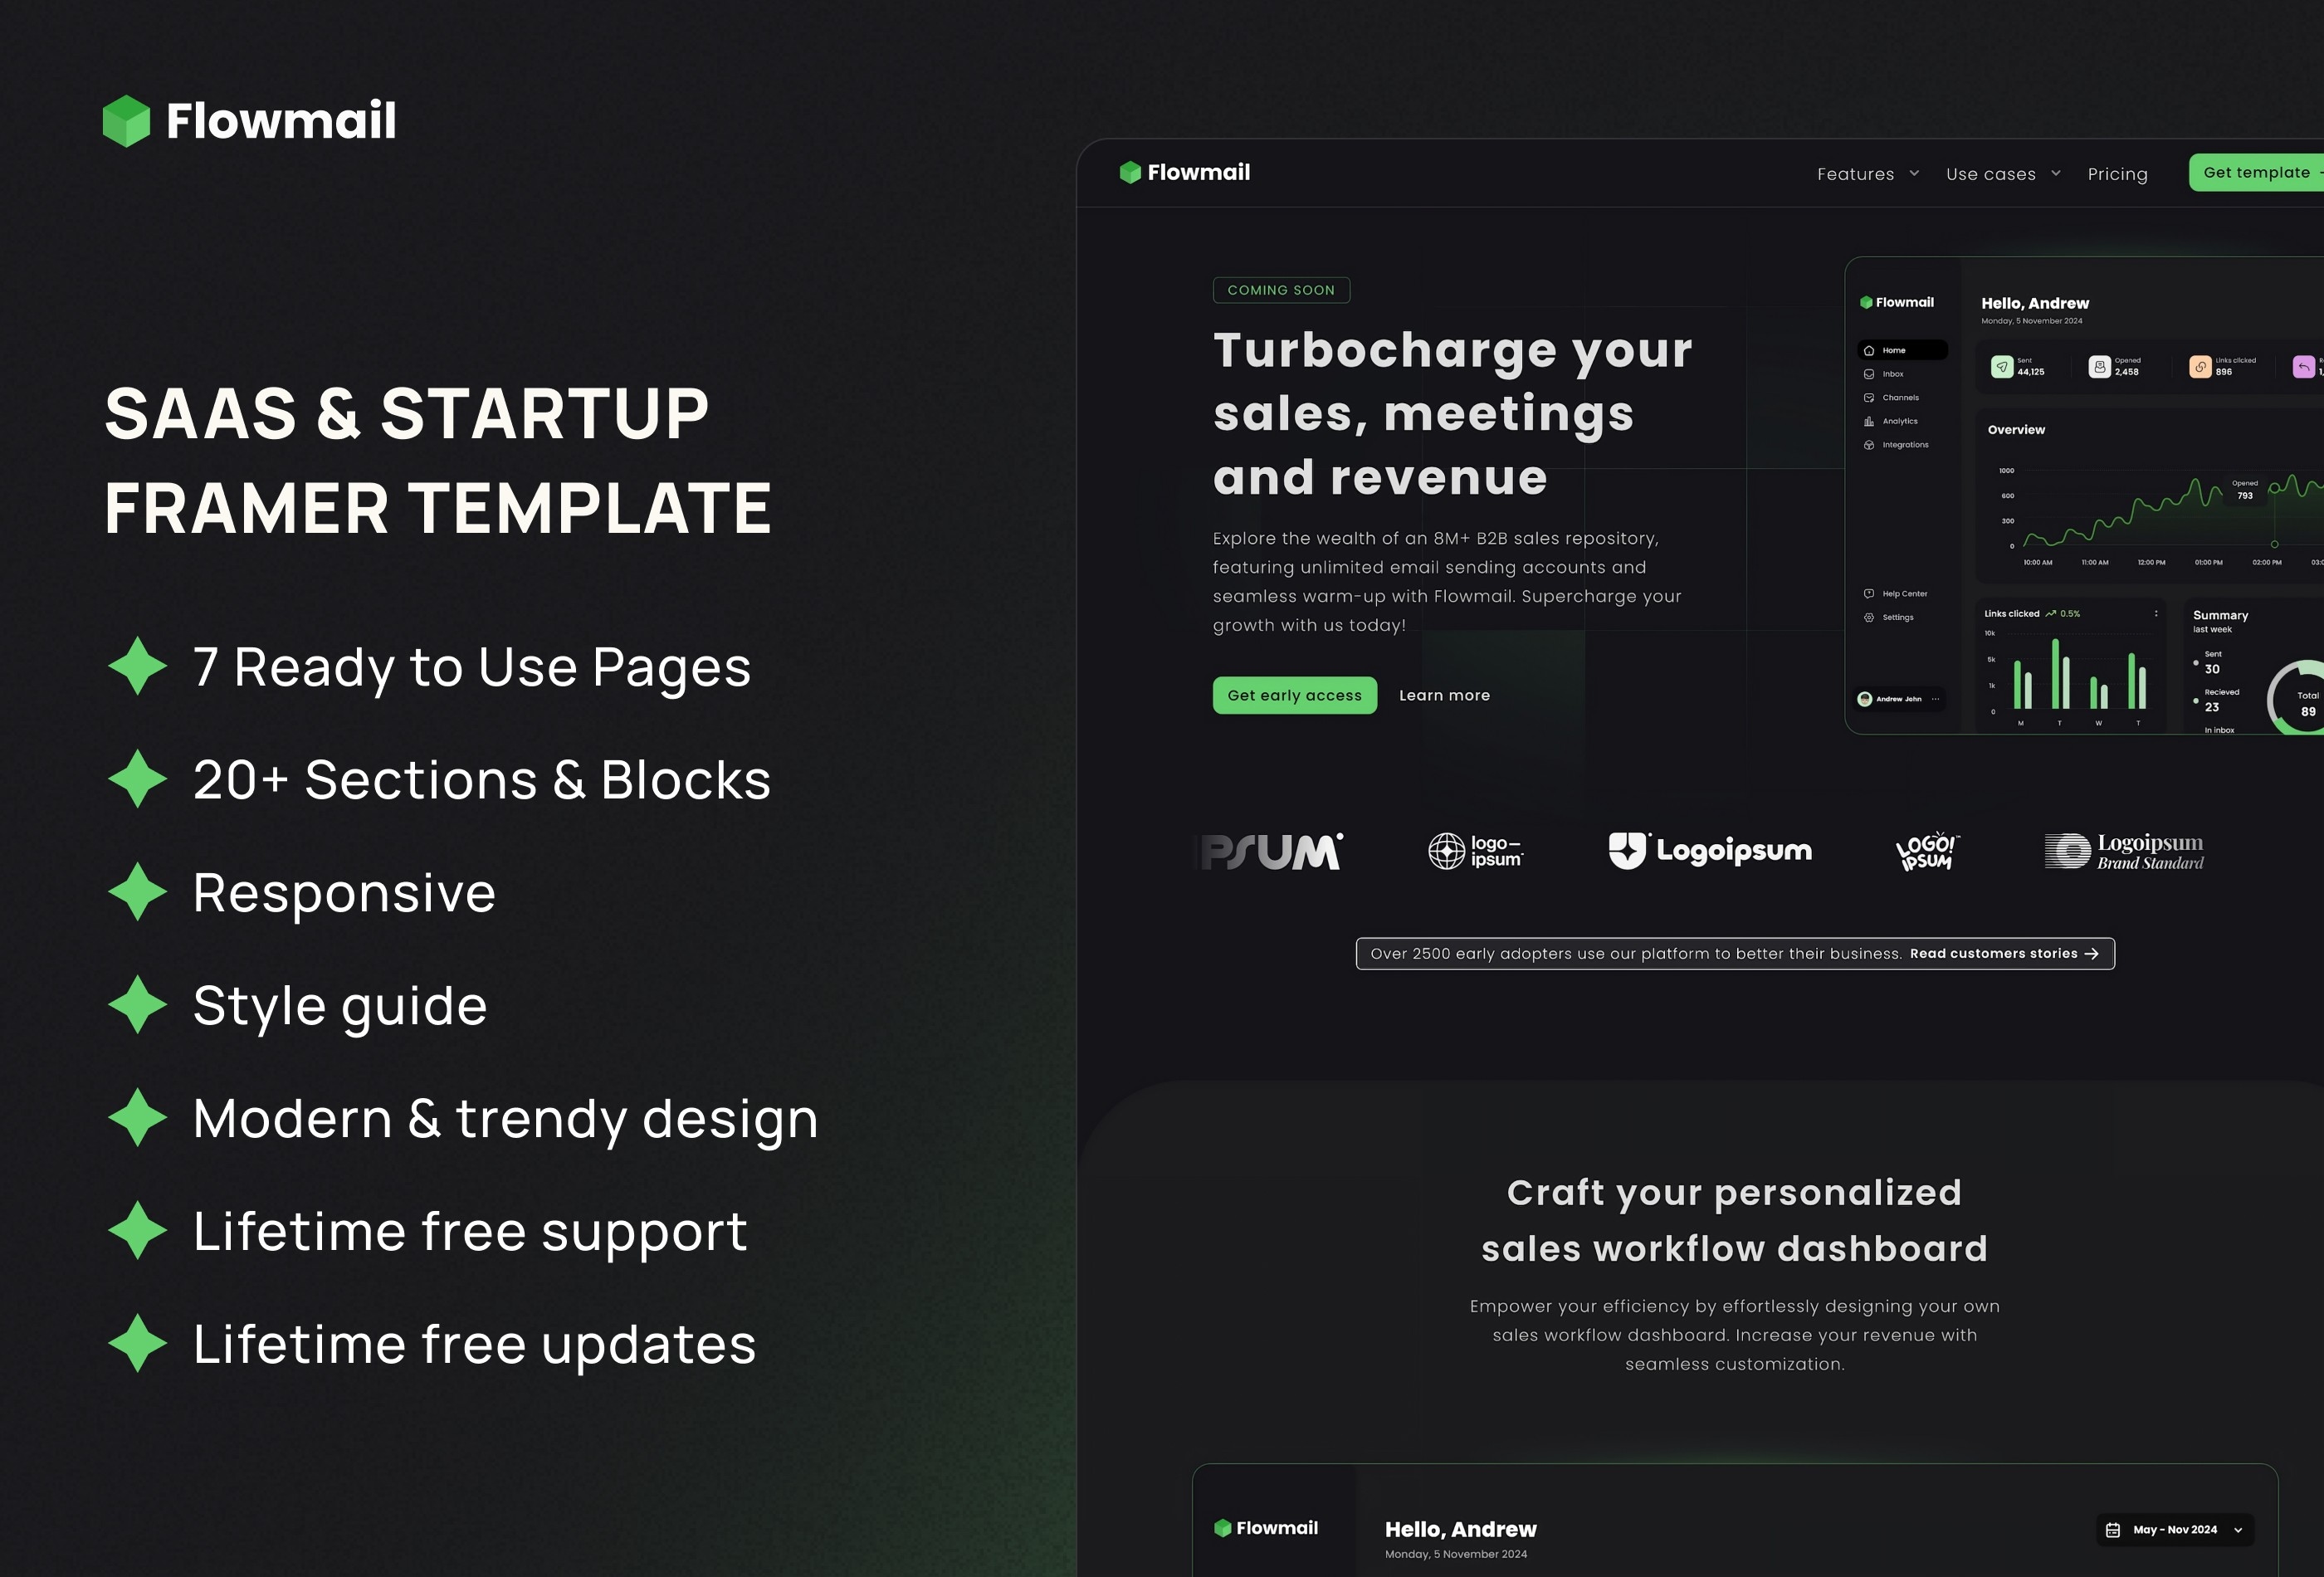The image size is (2324, 1577).
Task: Click the Pricing menu item in navbar
Action: coord(2118,173)
